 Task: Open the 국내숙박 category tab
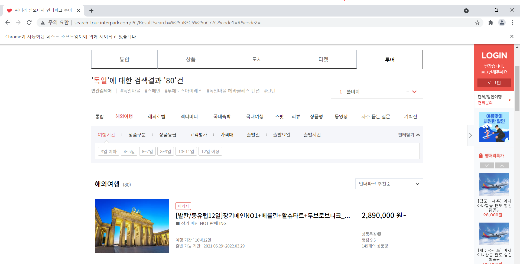pos(222,117)
